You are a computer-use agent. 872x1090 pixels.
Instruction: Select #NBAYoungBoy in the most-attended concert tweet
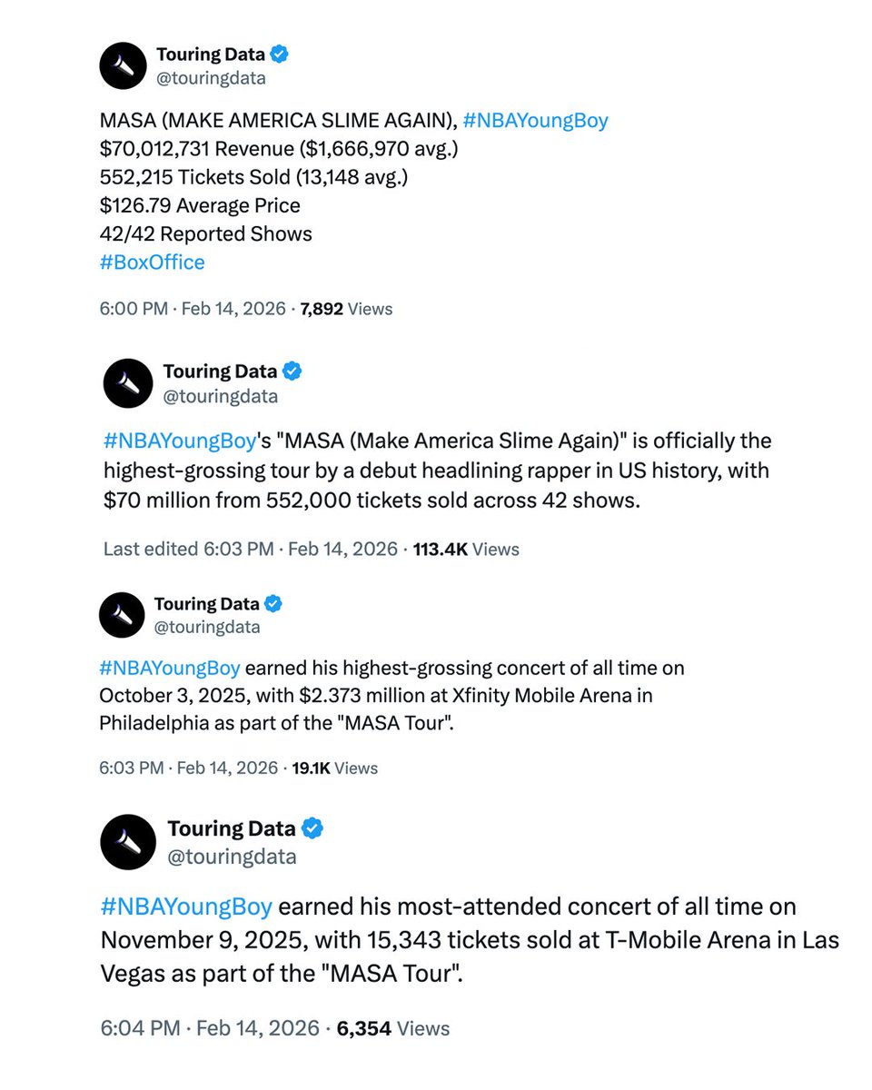186,907
